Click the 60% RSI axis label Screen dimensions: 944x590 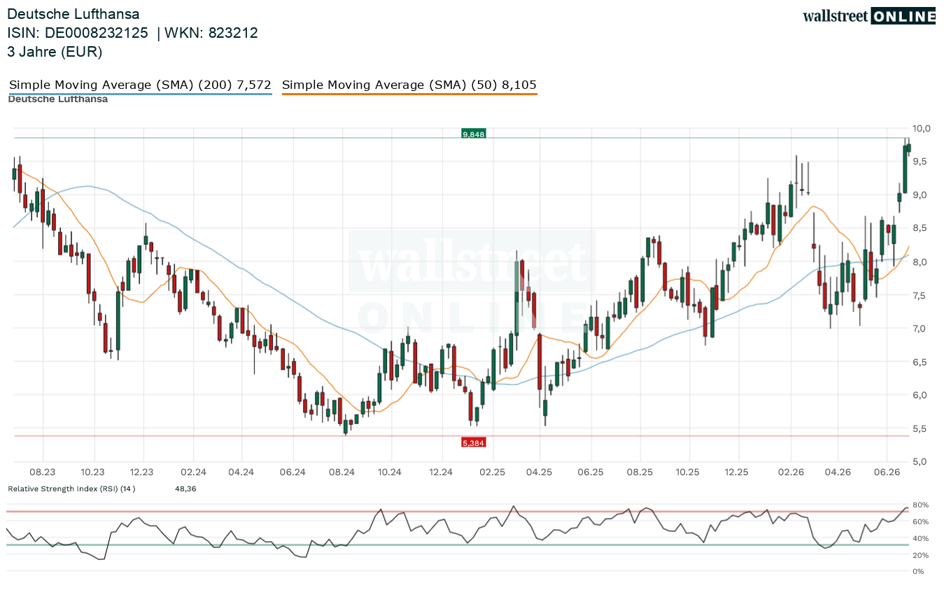click(x=920, y=521)
